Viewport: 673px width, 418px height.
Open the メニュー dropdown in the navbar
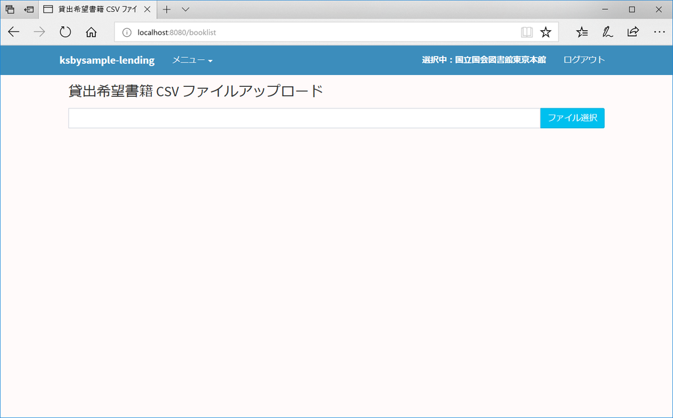coord(191,60)
